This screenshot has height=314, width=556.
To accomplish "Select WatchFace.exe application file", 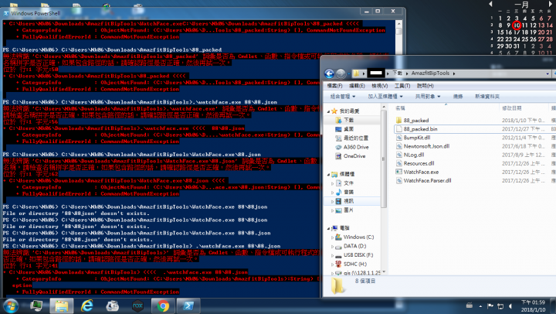I will click(421, 172).
